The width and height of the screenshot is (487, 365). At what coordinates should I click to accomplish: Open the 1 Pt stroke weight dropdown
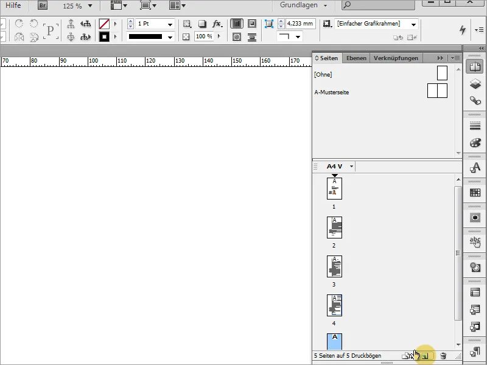tap(170, 24)
